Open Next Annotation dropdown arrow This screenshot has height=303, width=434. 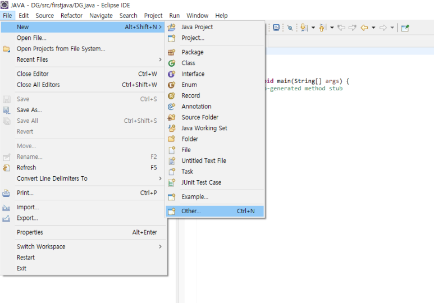[313, 27]
